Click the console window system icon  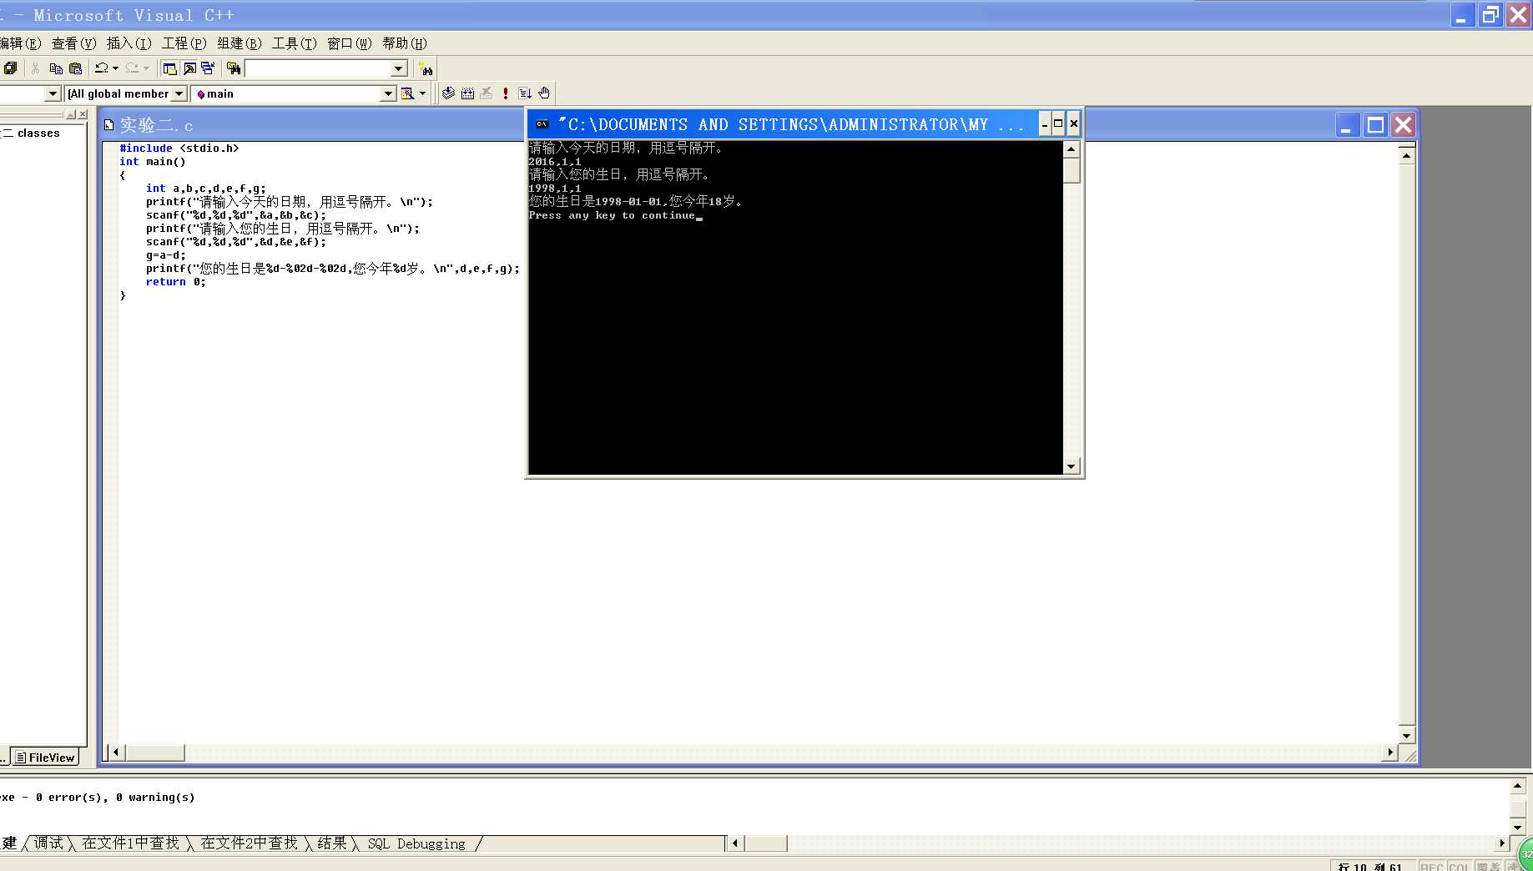pos(542,124)
